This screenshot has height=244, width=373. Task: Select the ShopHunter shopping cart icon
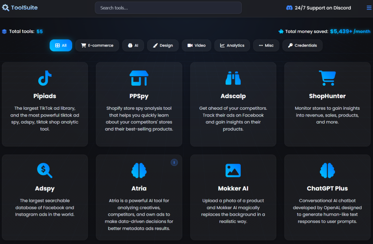point(327,78)
